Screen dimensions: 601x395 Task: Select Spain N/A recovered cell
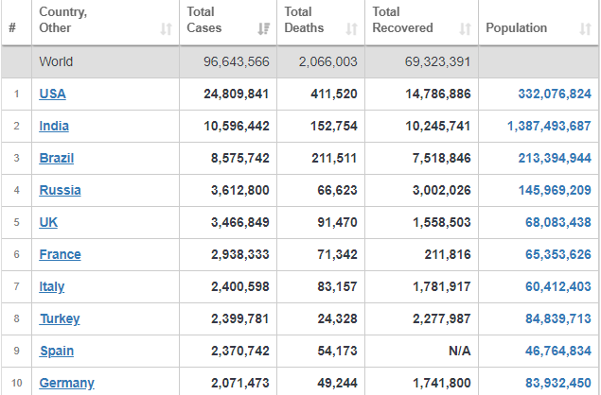click(x=460, y=351)
